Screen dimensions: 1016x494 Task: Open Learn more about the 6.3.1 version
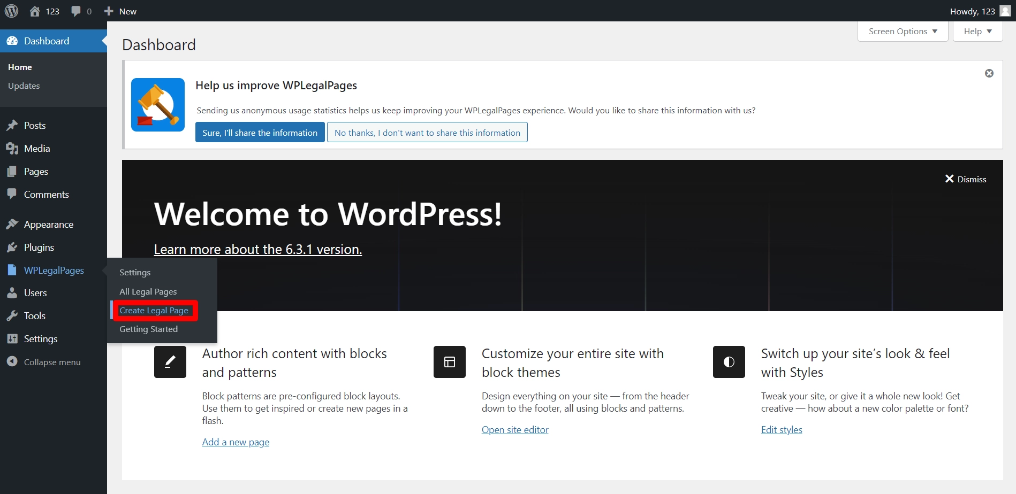click(257, 249)
